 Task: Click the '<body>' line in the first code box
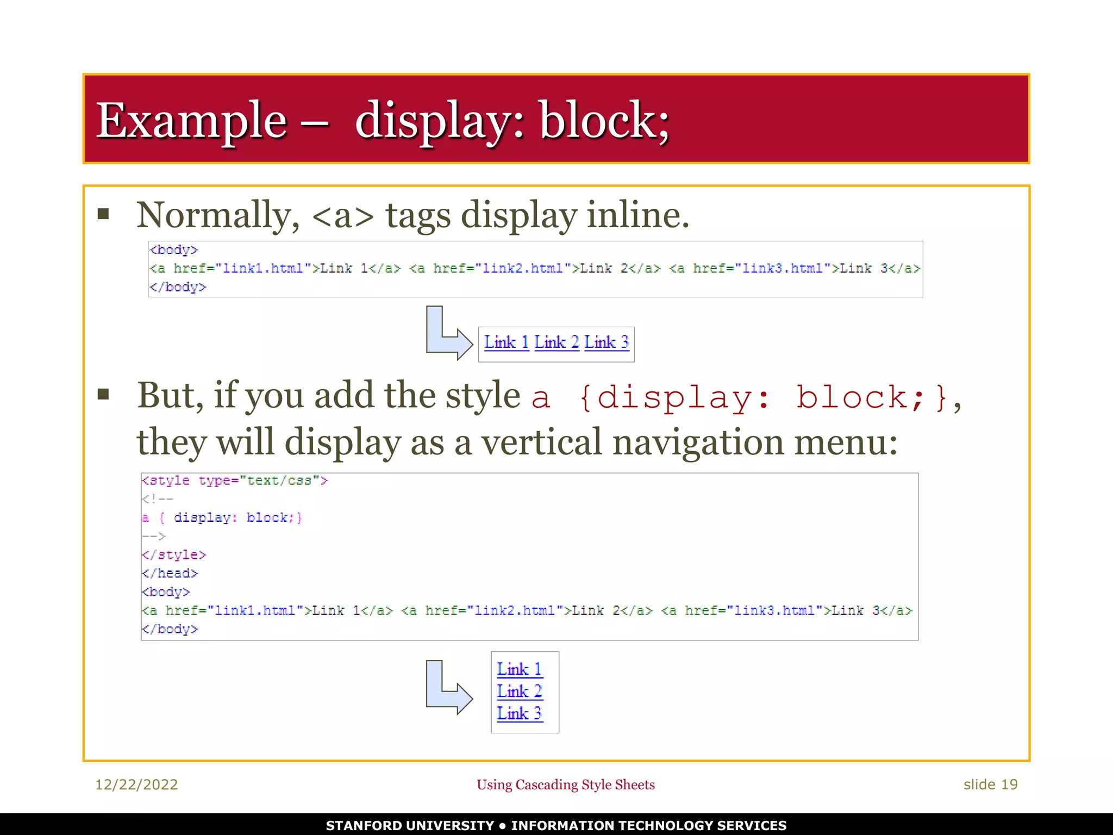tap(174, 250)
